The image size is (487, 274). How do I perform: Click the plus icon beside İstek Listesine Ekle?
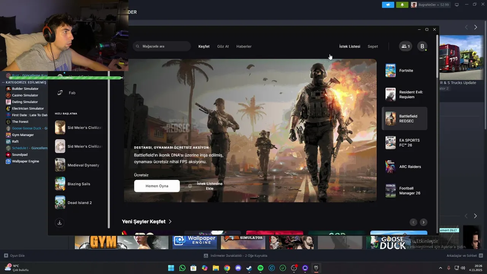click(190, 186)
